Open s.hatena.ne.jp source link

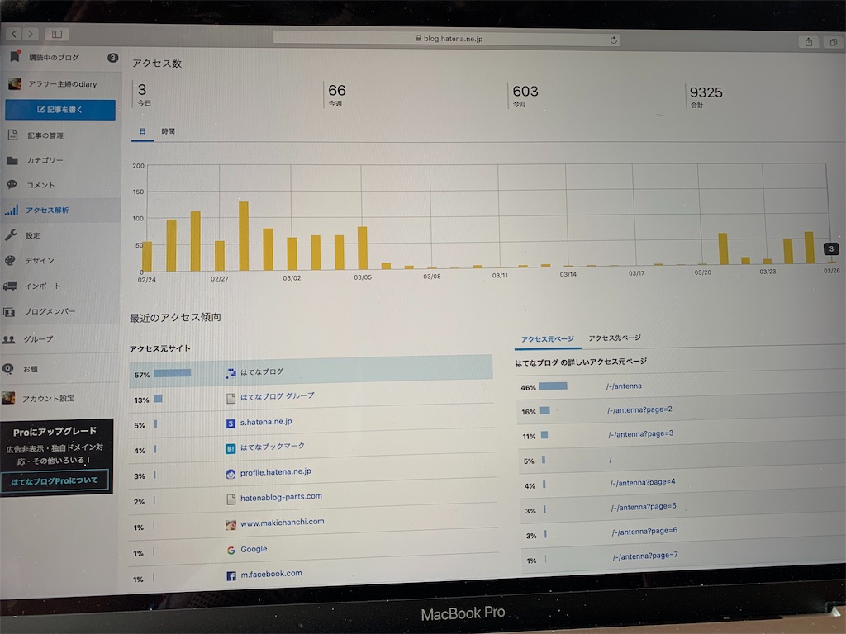[x=266, y=422]
